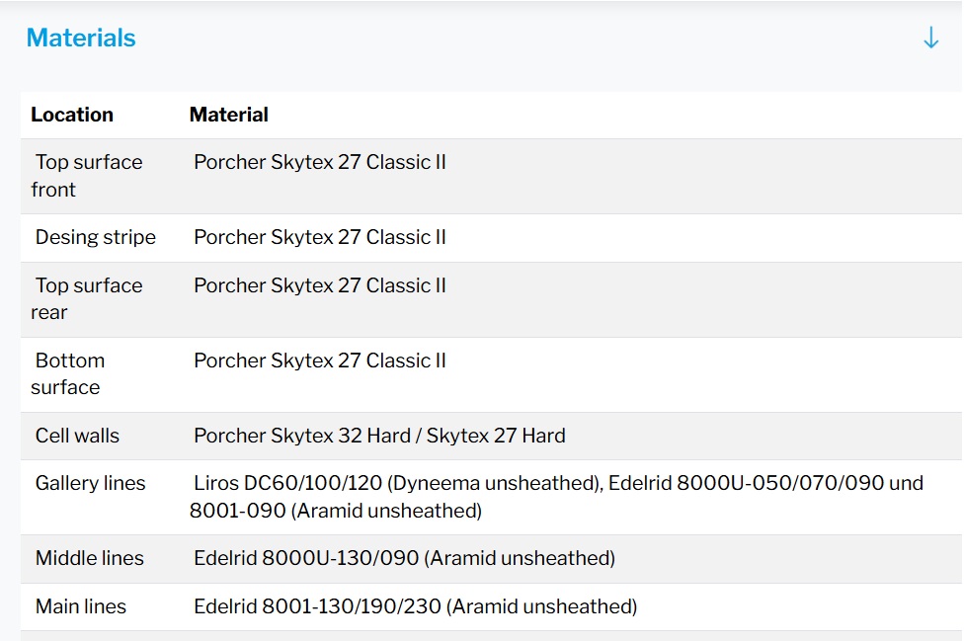Click the material for Bottom surface
The width and height of the screenshot is (964, 641).
point(320,361)
